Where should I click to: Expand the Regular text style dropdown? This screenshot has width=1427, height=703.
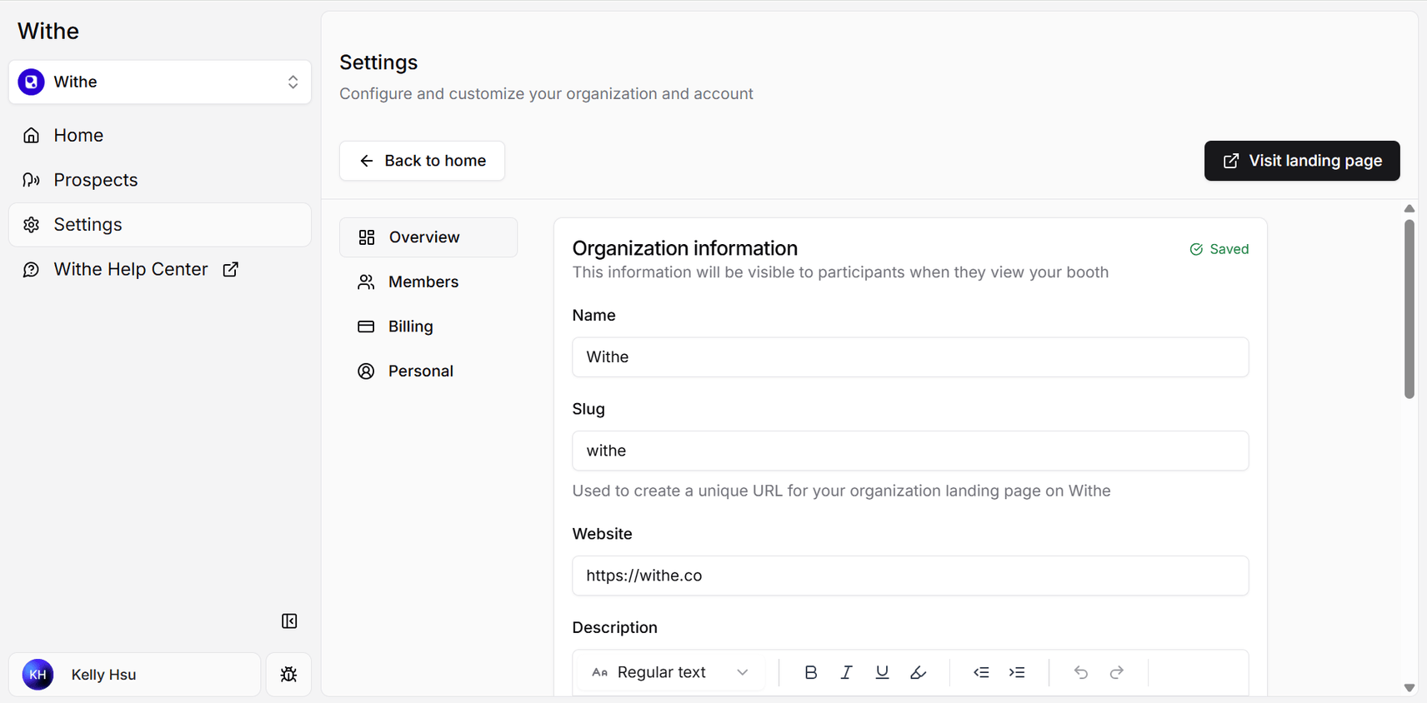pyautogui.click(x=671, y=672)
